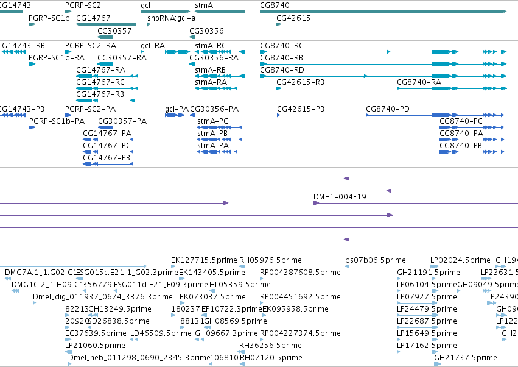
Task: Select transcript CG8740-RA
Action: pyautogui.click(x=452, y=88)
